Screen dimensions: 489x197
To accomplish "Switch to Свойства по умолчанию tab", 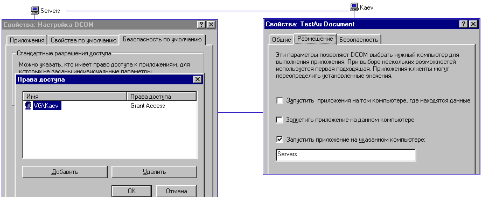I will pyautogui.click(x=83, y=40).
